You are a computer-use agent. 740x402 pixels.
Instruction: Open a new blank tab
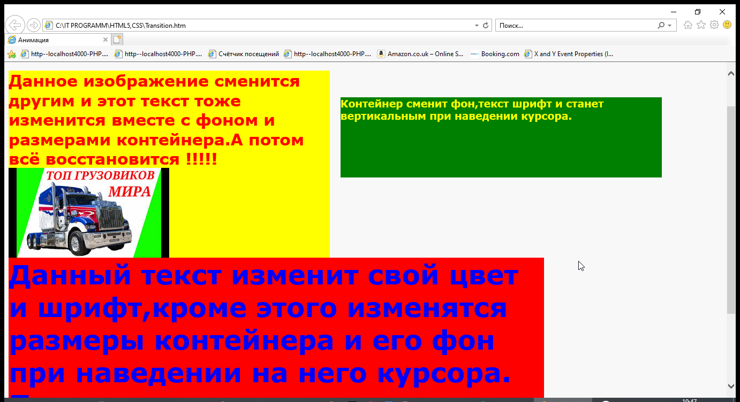point(117,40)
